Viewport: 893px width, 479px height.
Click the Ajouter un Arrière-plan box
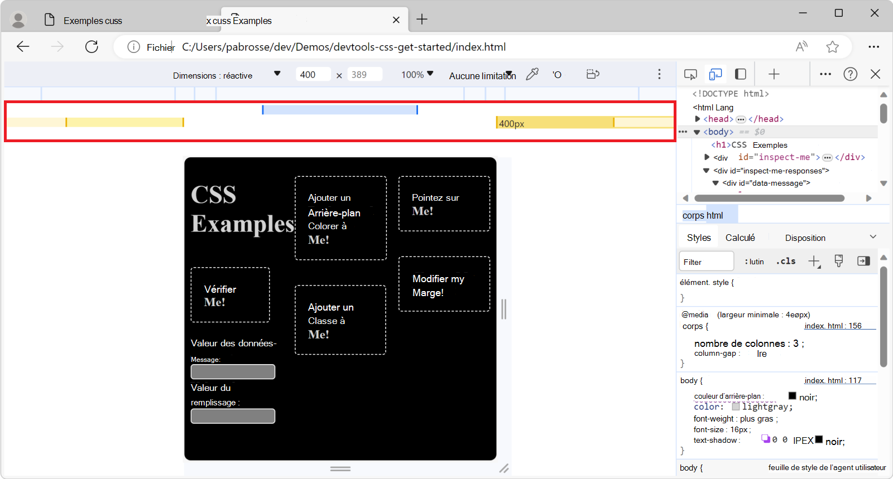[340, 218]
